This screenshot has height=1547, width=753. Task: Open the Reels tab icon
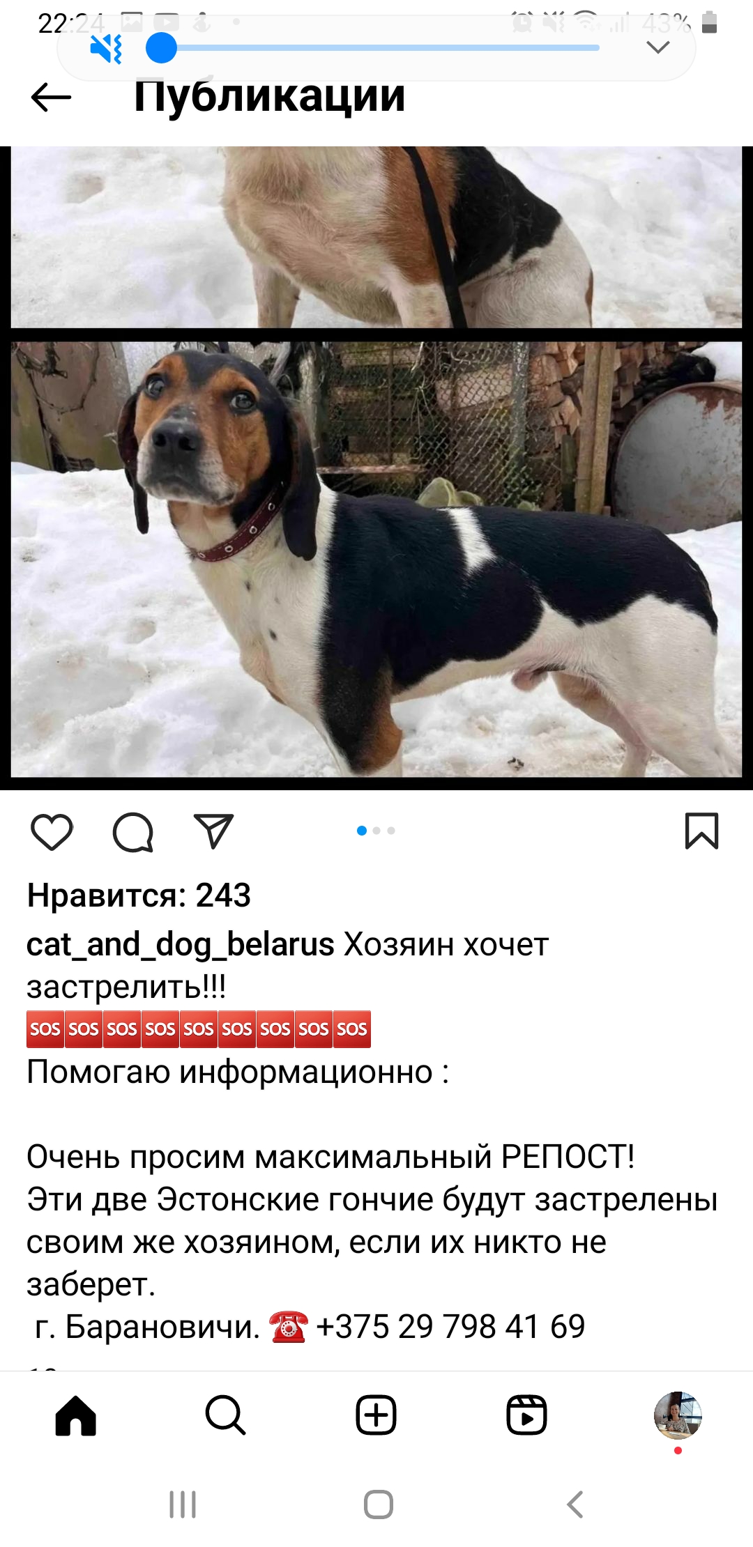tap(526, 1415)
